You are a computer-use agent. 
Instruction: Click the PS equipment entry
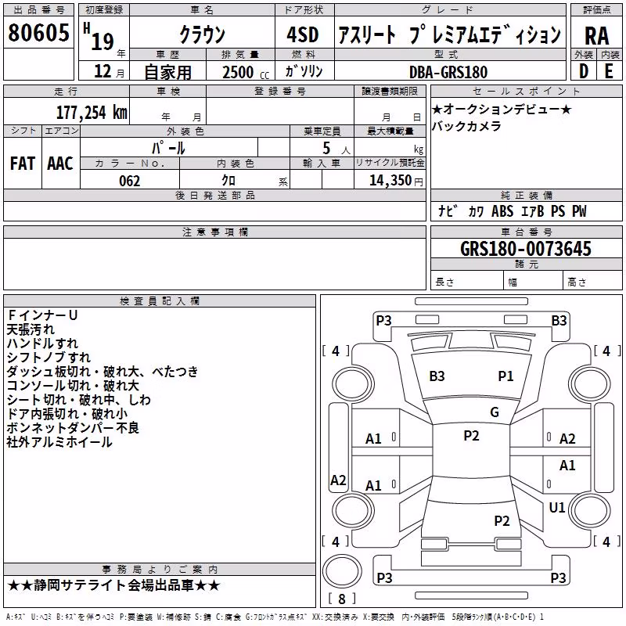[558, 210]
